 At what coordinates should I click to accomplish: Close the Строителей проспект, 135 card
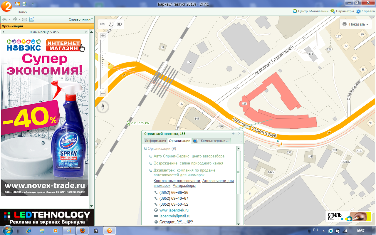(x=239, y=134)
